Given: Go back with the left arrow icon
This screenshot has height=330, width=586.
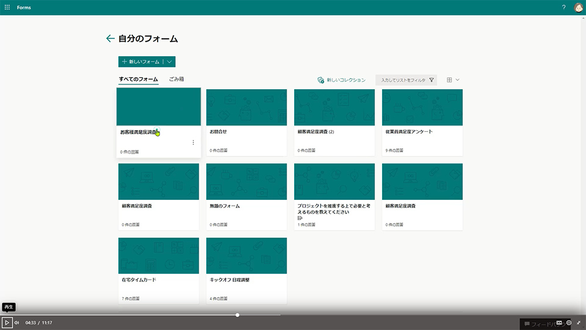Looking at the screenshot, I should pos(110,39).
